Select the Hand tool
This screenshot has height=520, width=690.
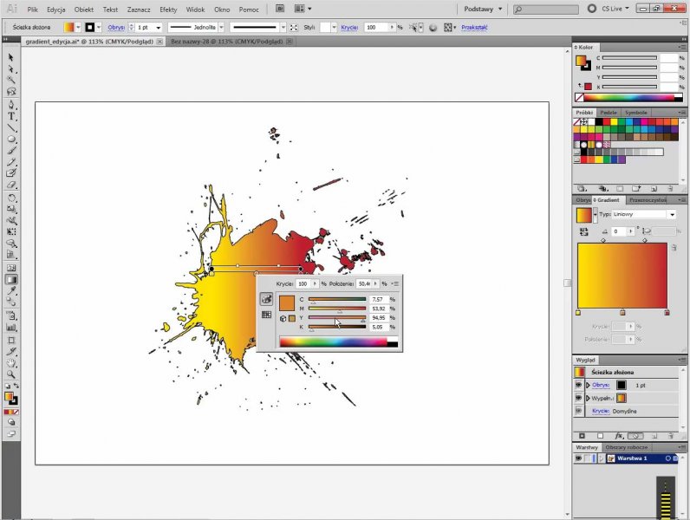click(x=11, y=362)
